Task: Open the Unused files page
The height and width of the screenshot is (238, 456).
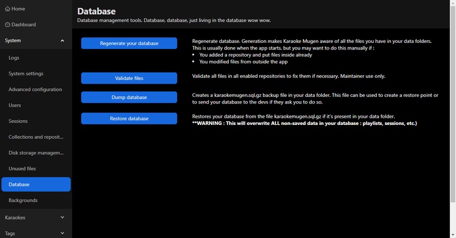Action: [x=36, y=168]
